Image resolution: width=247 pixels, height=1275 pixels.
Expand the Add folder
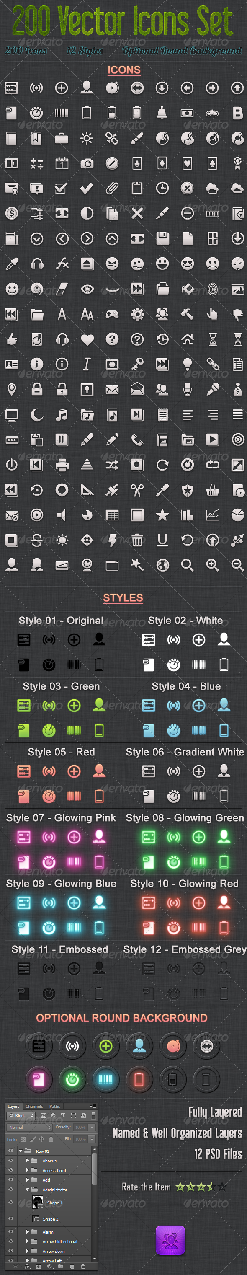click(27, 1180)
